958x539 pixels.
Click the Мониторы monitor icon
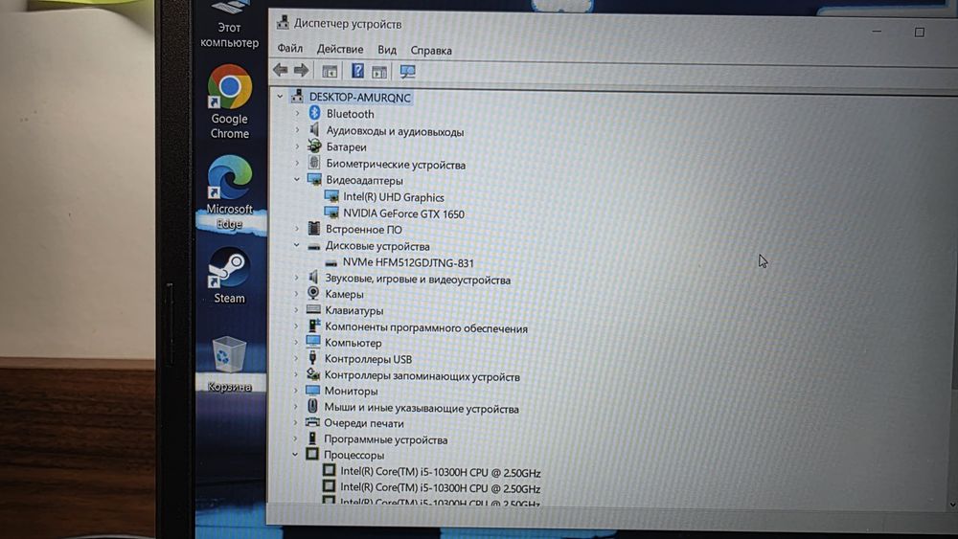tap(313, 390)
